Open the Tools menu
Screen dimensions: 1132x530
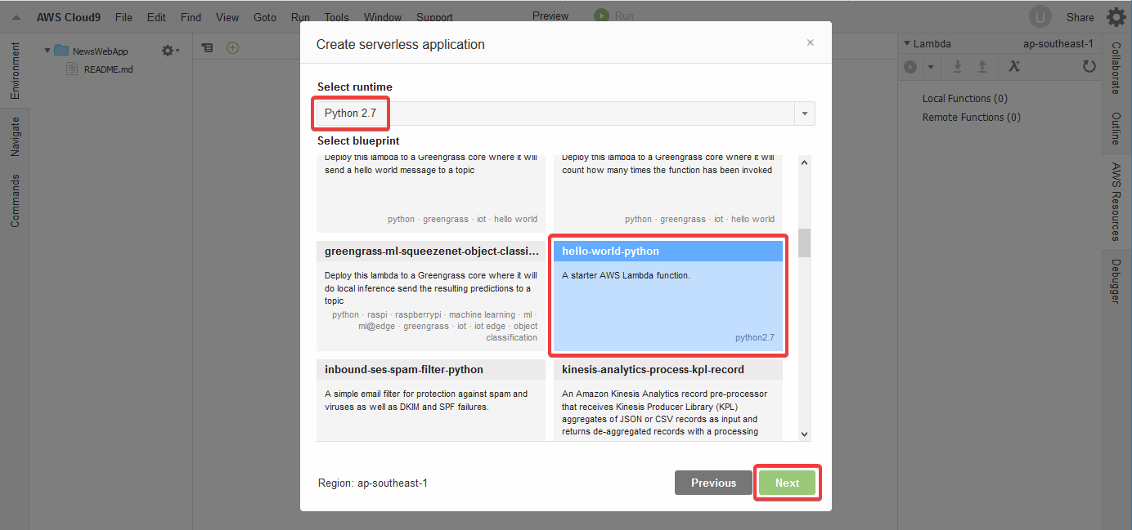[x=336, y=17]
